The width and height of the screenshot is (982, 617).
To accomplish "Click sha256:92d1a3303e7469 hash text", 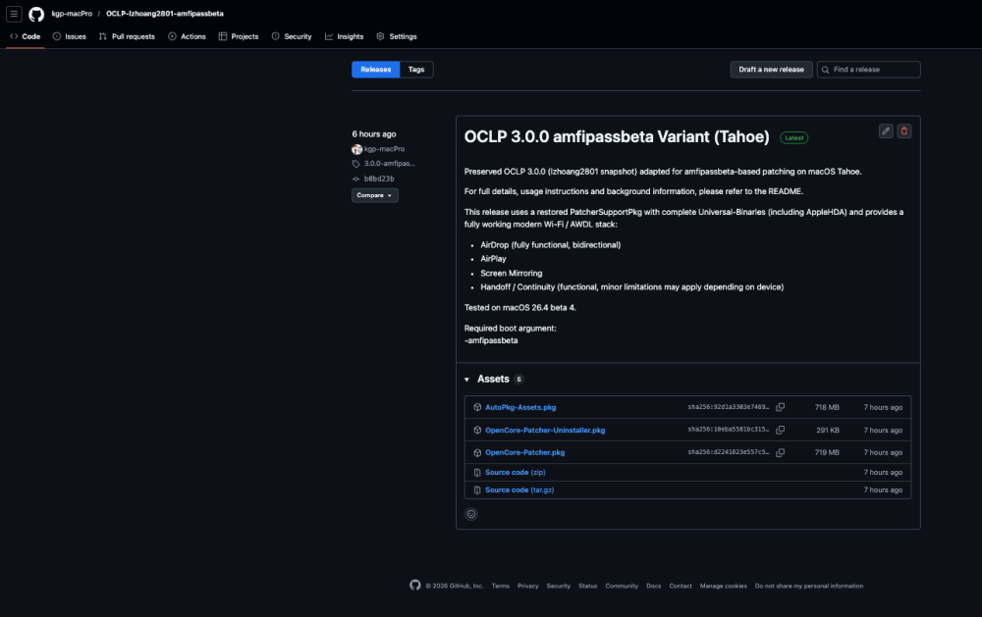I will (x=729, y=407).
